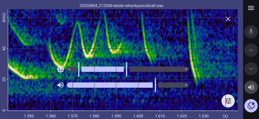Toggle audio playback speaker button in the sidebar
Viewport: 259px width, 119px height.
pyautogui.click(x=251, y=87)
